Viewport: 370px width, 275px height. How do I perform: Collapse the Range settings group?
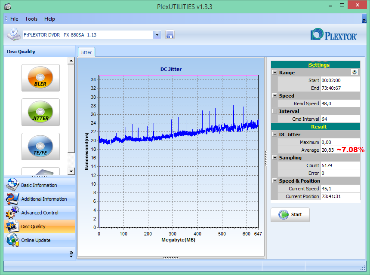coord(274,72)
